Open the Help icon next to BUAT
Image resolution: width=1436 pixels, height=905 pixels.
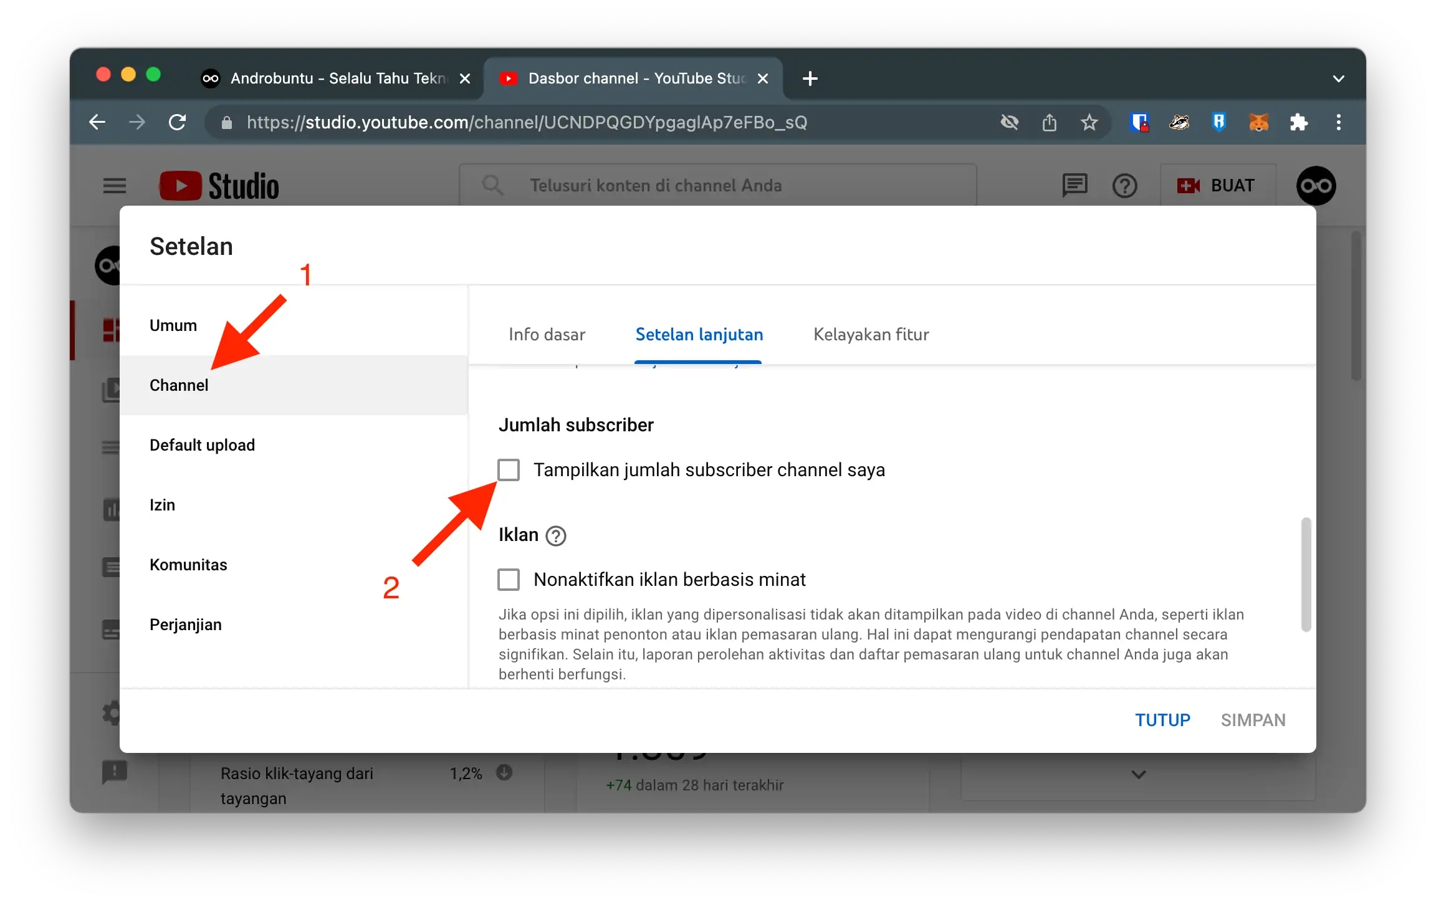coord(1124,185)
